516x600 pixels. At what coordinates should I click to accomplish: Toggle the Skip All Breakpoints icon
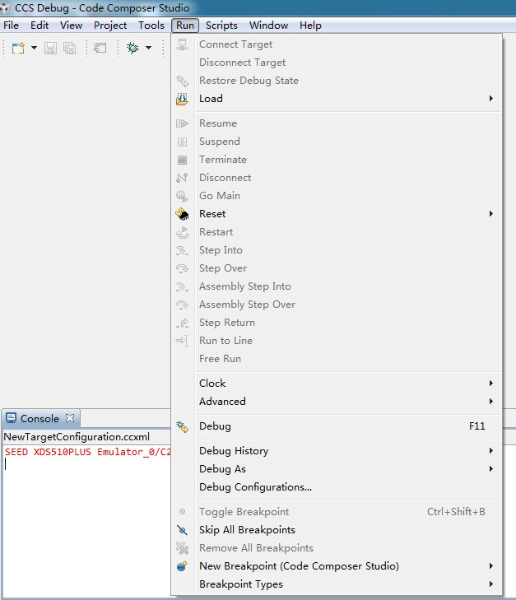coord(182,530)
